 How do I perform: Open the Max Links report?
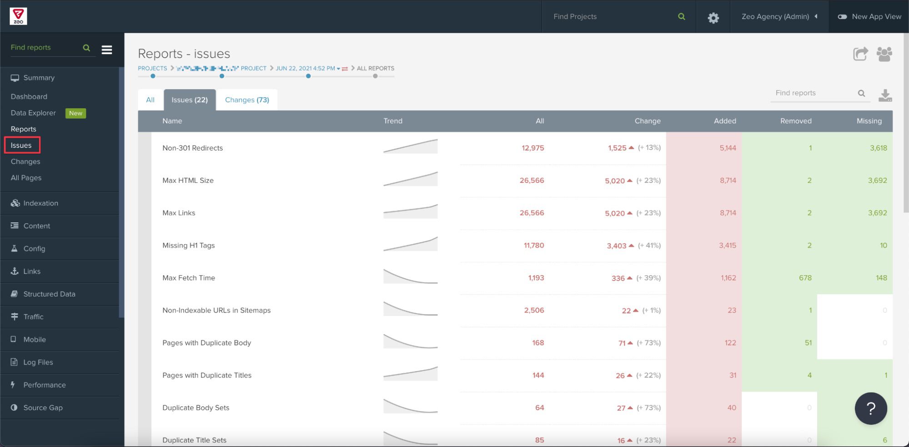pos(179,213)
